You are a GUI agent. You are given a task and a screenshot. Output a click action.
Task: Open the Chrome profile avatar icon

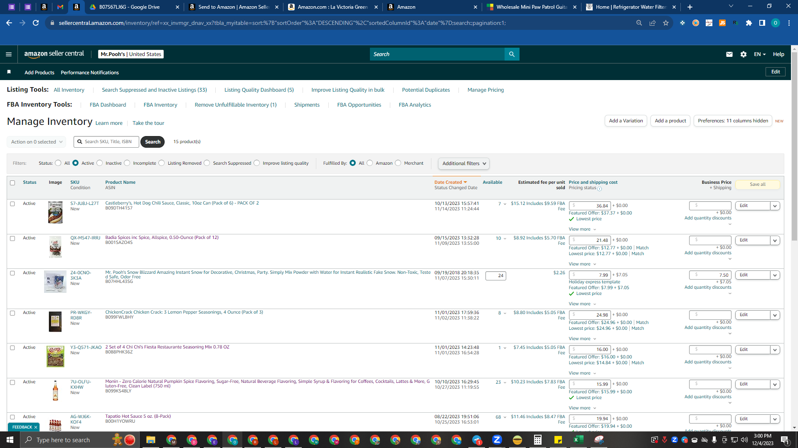[776, 23]
